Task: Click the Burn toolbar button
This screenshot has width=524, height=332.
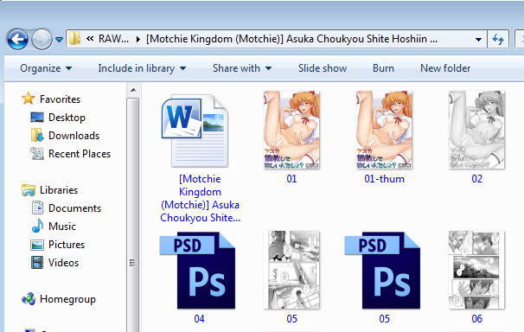Action: (x=383, y=68)
